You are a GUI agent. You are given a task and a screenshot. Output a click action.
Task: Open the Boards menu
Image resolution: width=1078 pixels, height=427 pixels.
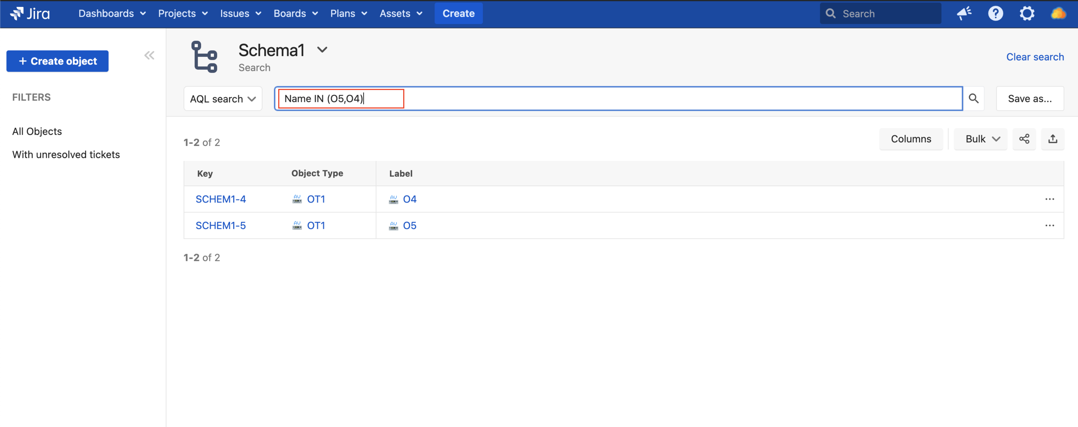296,13
